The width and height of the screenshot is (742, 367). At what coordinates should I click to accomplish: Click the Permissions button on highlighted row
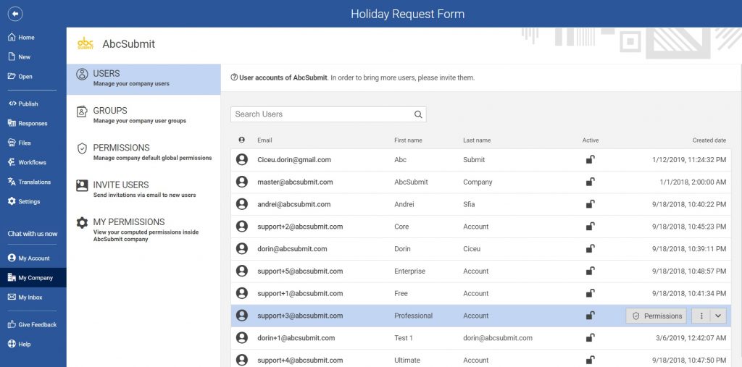656,316
